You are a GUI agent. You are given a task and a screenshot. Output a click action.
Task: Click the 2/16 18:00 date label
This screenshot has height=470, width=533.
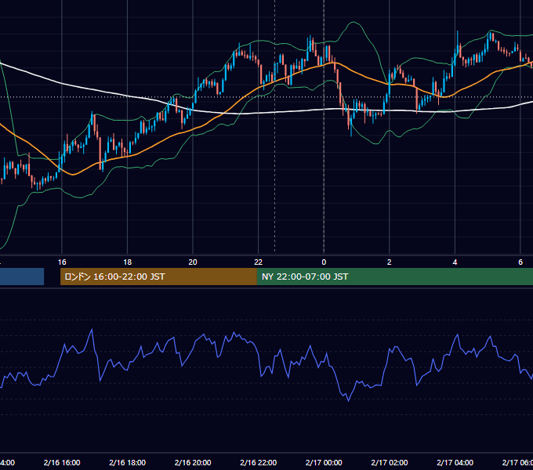point(128,462)
